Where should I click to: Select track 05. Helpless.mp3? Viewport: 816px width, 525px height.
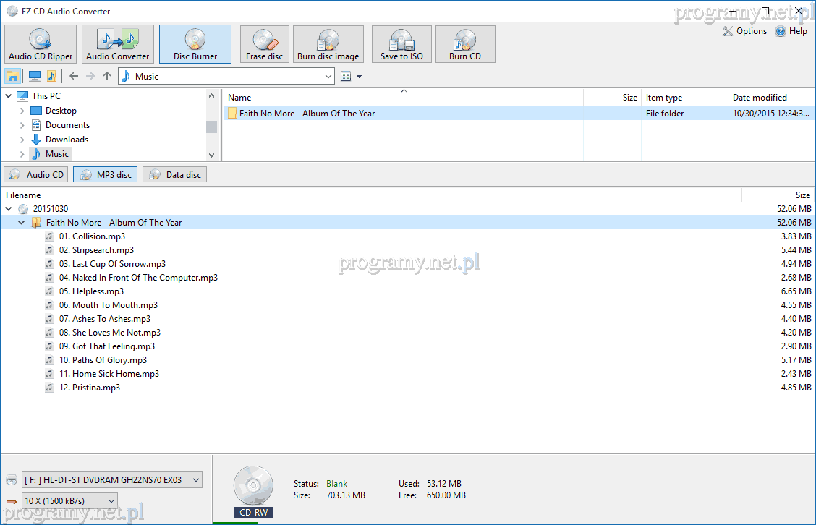pyautogui.click(x=98, y=291)
